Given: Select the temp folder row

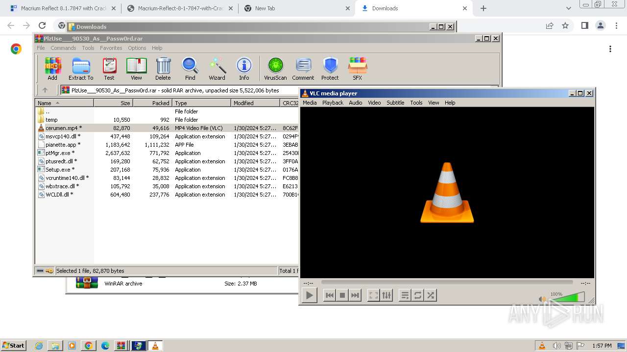Looking at the screenshot, I should (x=167, y=120).
